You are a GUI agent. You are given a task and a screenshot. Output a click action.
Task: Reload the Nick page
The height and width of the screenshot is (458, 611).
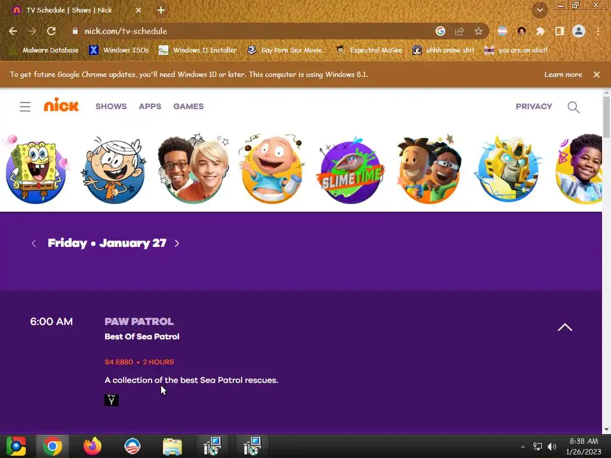pyautogui.click(x=51, y=31)
